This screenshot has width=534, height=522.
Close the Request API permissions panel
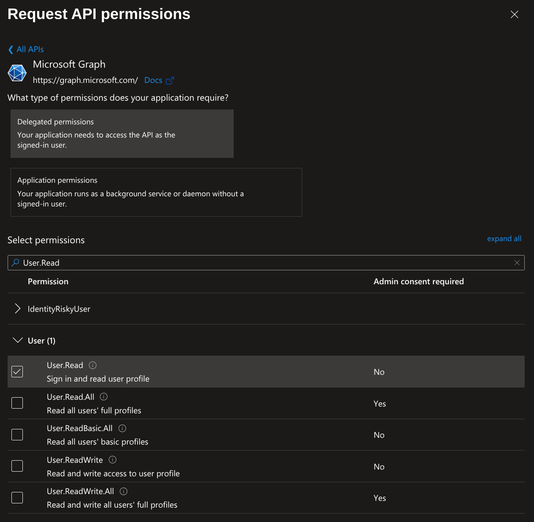point(515,14)
